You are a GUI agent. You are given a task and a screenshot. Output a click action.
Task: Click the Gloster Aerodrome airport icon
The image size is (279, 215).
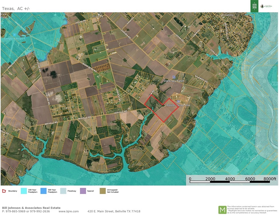click(x=178, y=101)
